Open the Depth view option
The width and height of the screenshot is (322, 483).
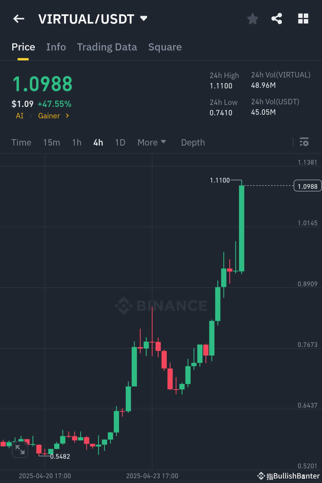click(193, 143)
